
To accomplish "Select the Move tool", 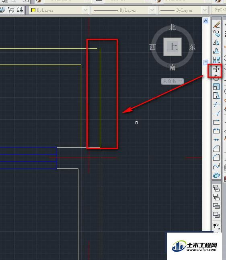I will [x=216, y=69].
